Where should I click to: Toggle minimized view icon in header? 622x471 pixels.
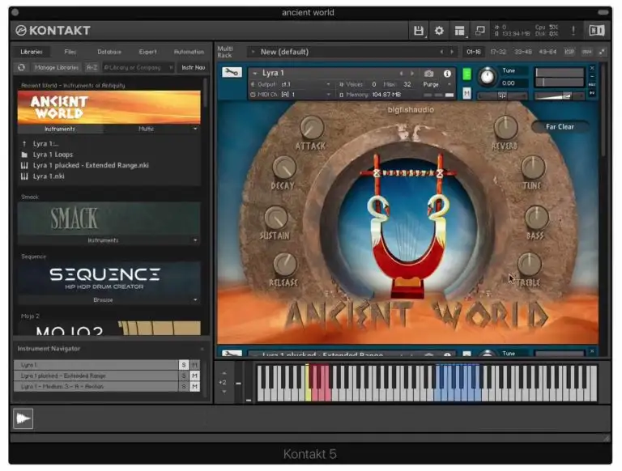point(480,31)
